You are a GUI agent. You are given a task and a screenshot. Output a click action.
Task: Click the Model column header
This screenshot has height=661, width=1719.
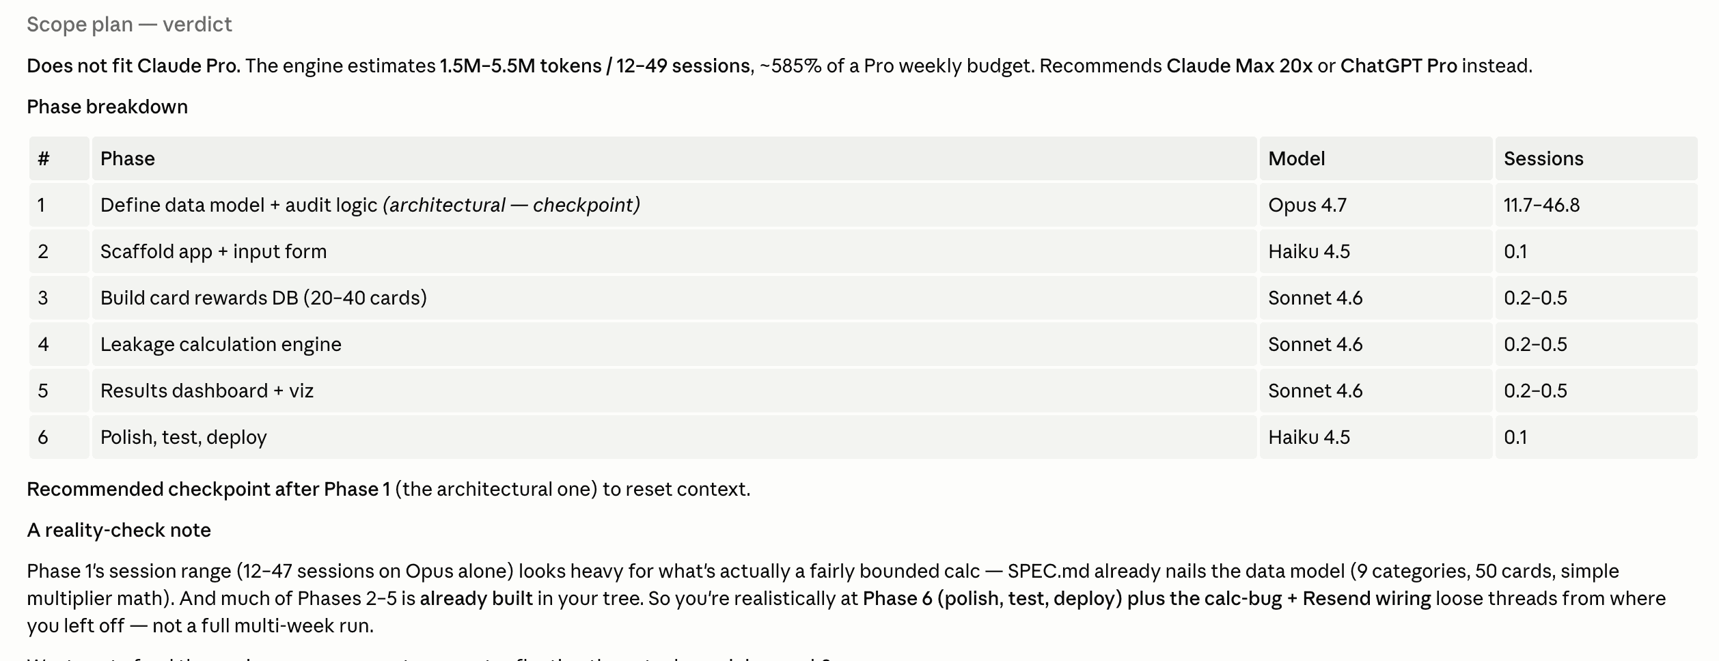(x=1376, y=158)
